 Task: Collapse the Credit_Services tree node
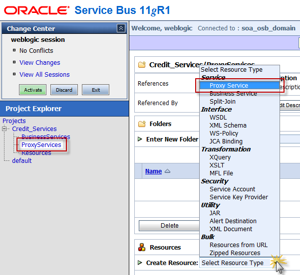click(4, 129)
